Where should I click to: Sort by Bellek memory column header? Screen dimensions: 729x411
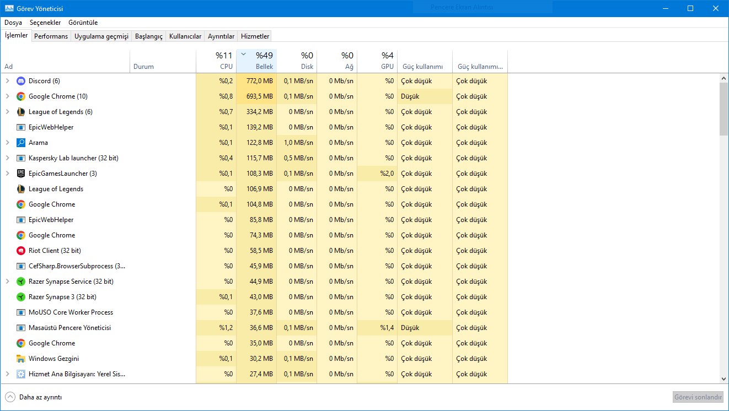pyautogui.click(x=257, y=61)
